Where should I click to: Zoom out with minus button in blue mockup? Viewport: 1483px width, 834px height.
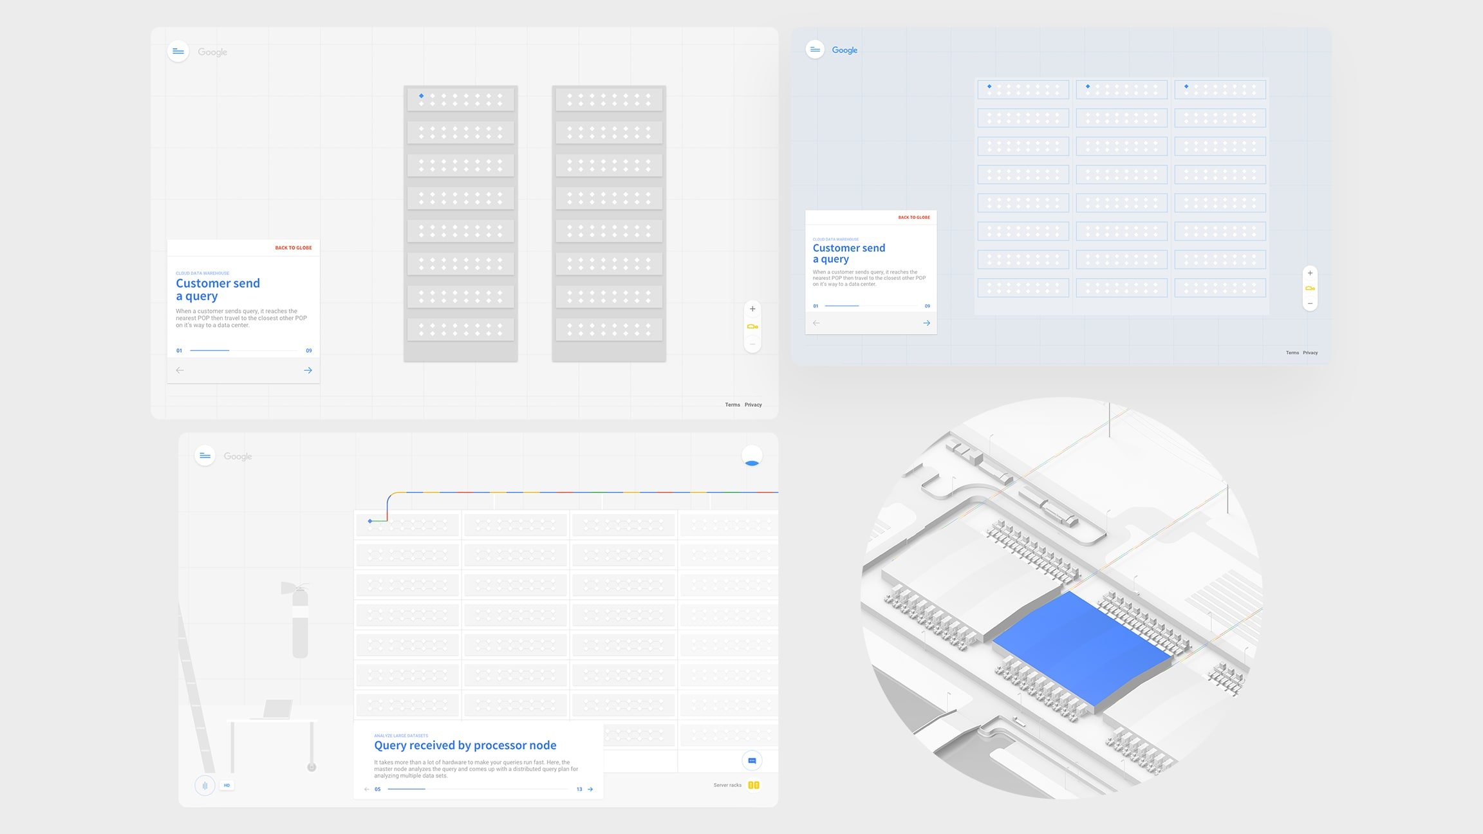[x=1310, y=303]
